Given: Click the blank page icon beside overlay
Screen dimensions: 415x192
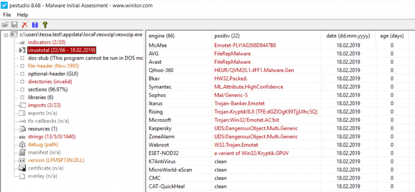Looking at the screenshot, I should tap(23, 176).
